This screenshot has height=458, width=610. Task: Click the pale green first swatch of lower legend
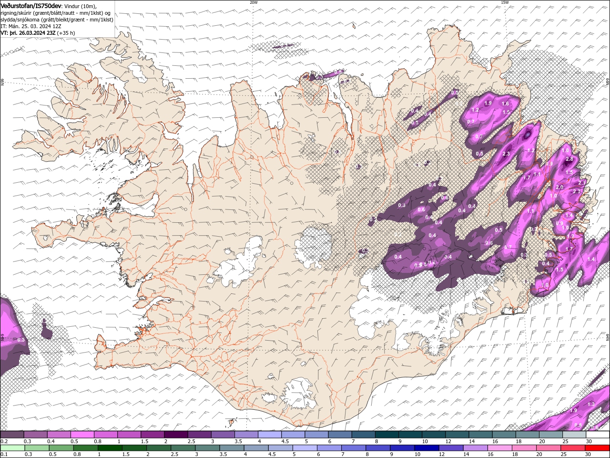[12, 448]
